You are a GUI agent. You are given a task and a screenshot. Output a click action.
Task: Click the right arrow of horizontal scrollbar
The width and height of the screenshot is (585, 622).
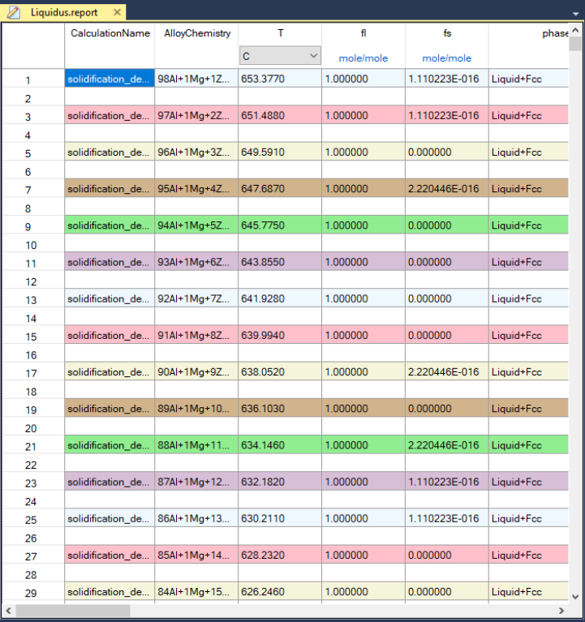tap(561, 611)
